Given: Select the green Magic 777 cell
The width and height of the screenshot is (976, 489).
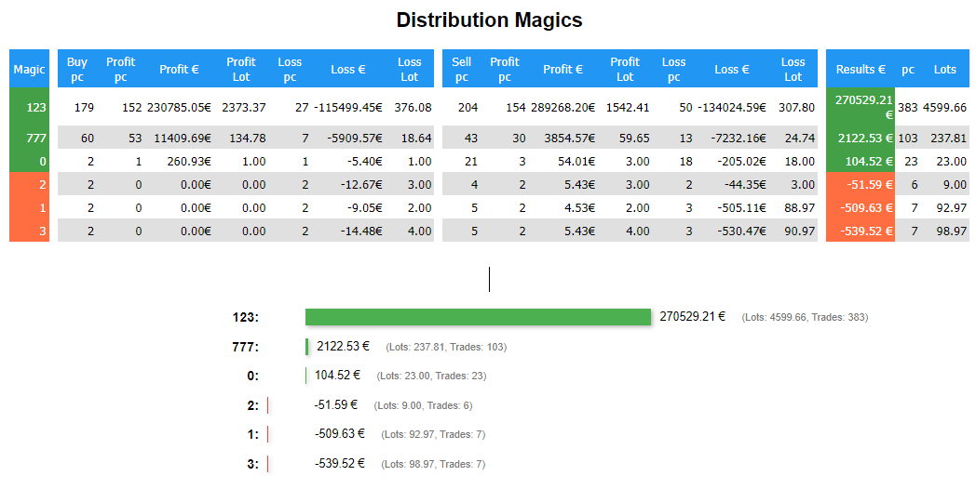Looking at the screenshot, I should [x=29, y=138].
